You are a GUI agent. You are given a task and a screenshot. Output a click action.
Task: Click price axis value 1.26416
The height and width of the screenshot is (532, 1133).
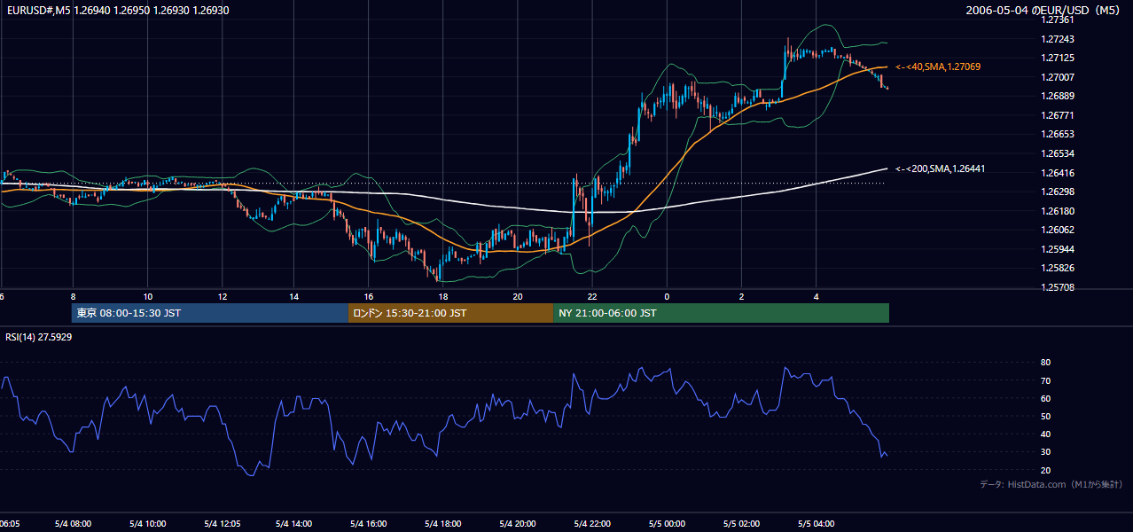(1057, 173)
